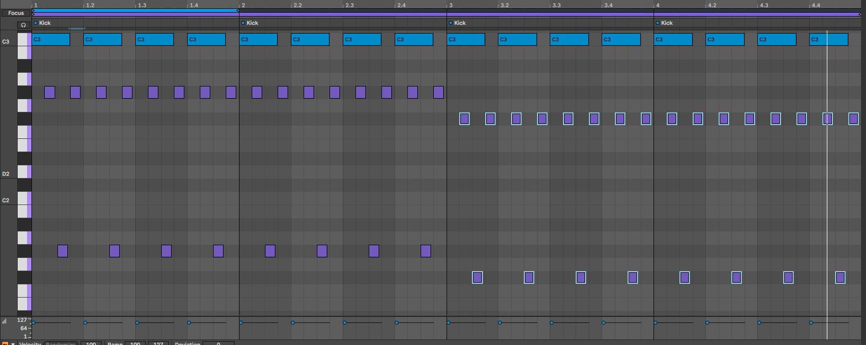Toggle the Focus button
This screenshot has width=866, height=345.
pos(16,13)
